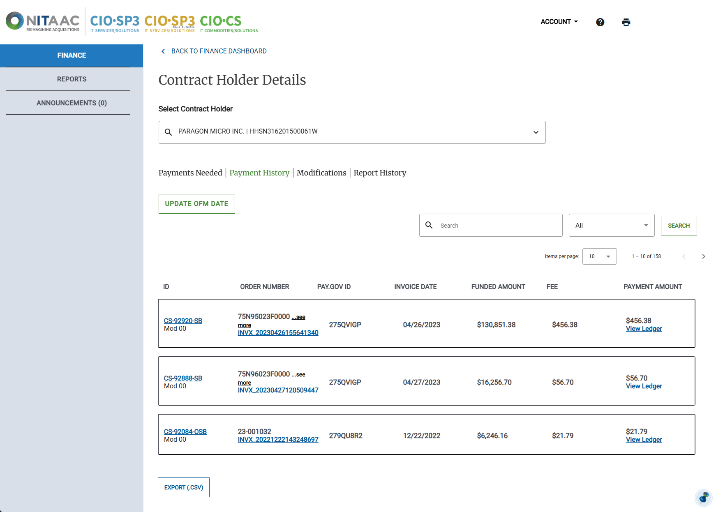The image size is (716, 512).
Task: Change the Items per page dropdown
Action: pos(599,256)
